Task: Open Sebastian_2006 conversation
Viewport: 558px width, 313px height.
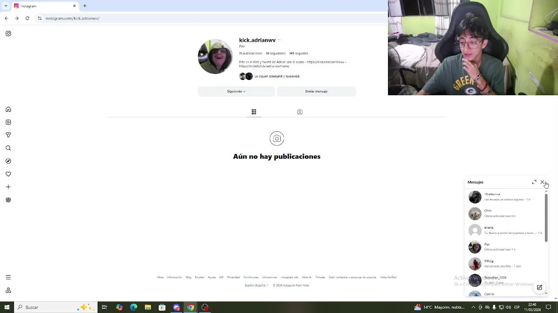Action: [x=506, y=280]
